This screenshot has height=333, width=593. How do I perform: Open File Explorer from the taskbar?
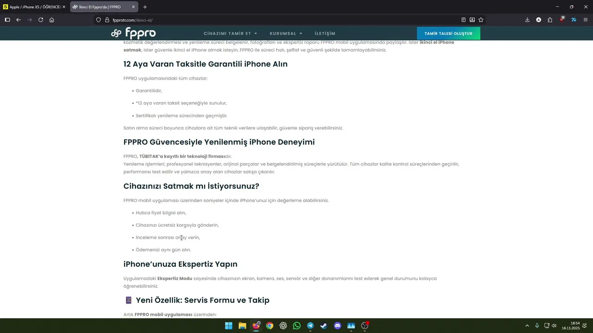[x=242, y=326]
